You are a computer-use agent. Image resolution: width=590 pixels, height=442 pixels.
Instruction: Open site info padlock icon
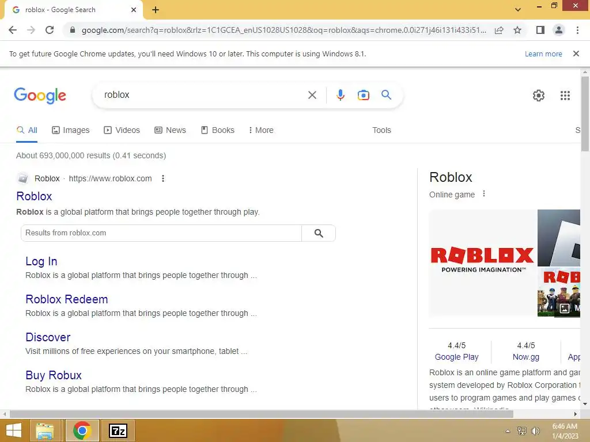coord(73,30)
